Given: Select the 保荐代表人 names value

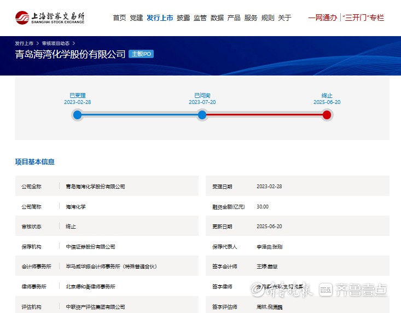Looking at the screenshot, I should pos(270,246).
